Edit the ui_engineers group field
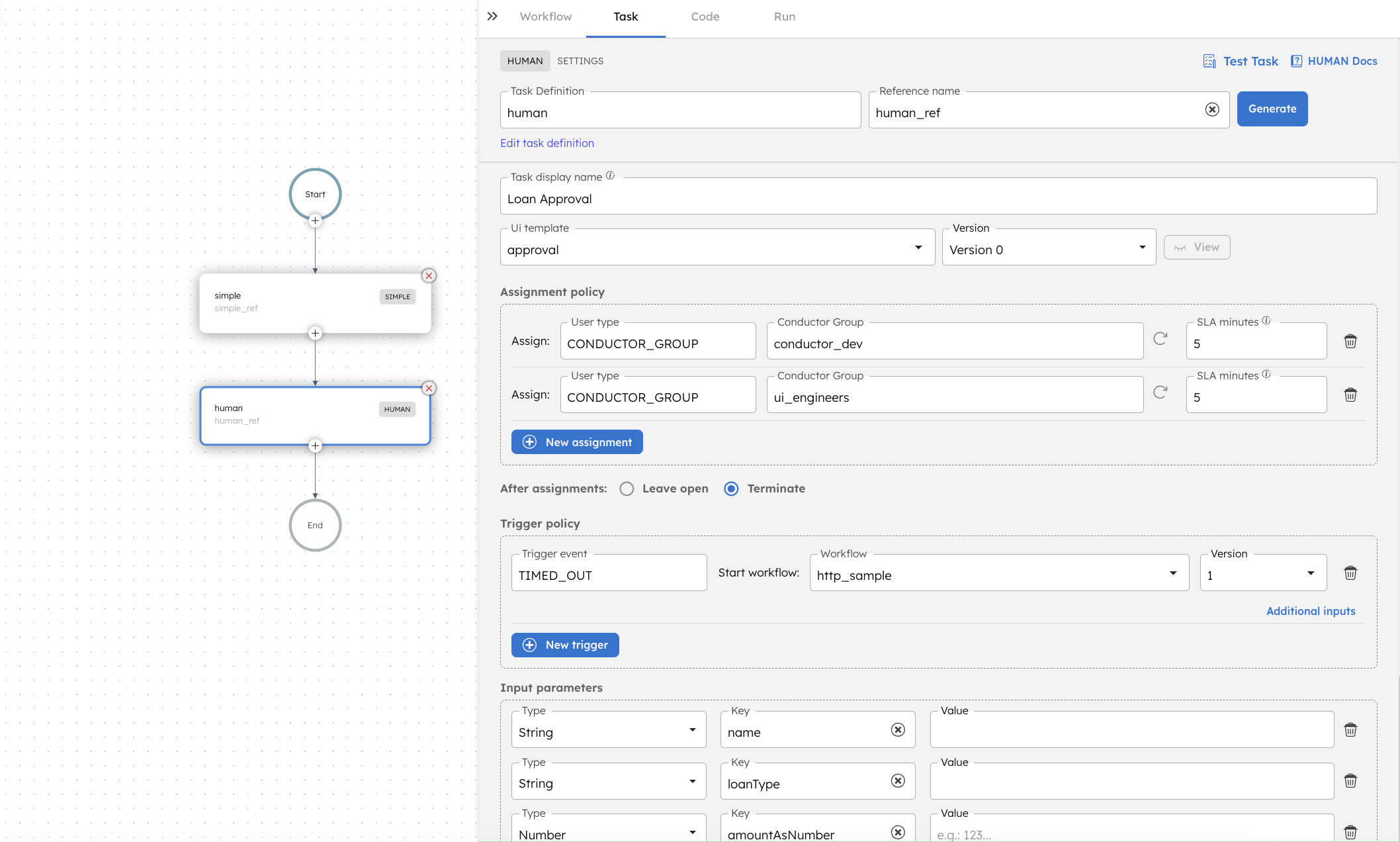Image resolution: width=1400 pixels, height=842 pixels. pyautogui.click(x=955, y=395)
